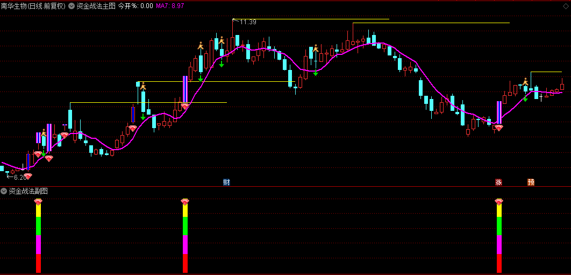
Task: Click red segment of first sub-chart bar
Action: click(38, 263)
